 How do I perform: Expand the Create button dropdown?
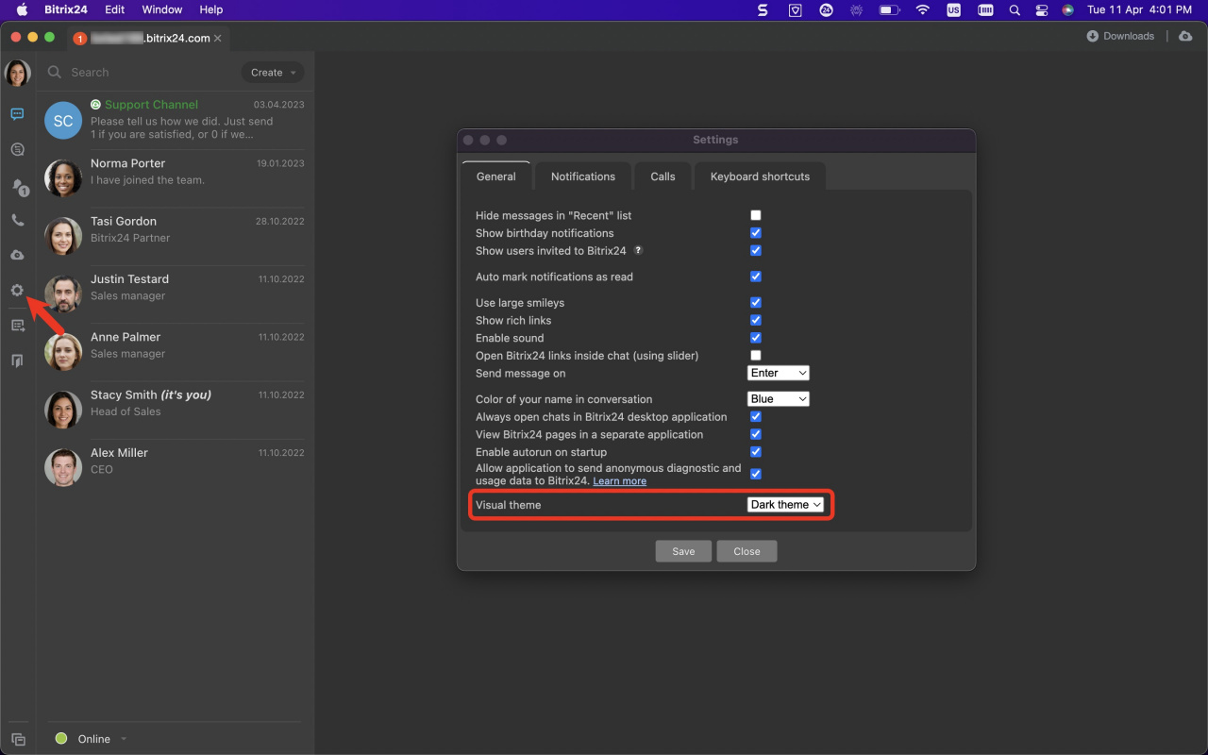pyautogui.click(x=273, y=73)
